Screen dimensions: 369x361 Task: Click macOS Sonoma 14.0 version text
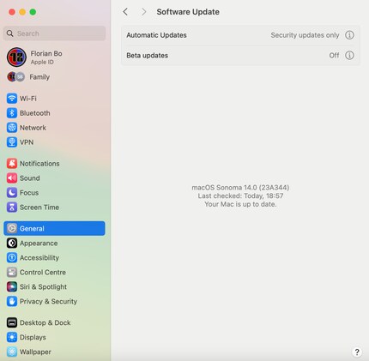(240, 188)
